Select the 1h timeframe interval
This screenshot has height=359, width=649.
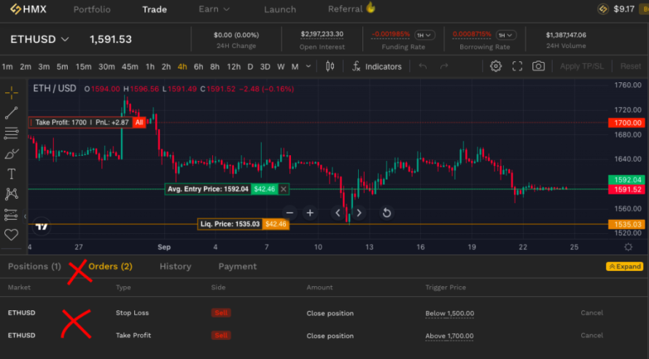click(x=149, y=66)
